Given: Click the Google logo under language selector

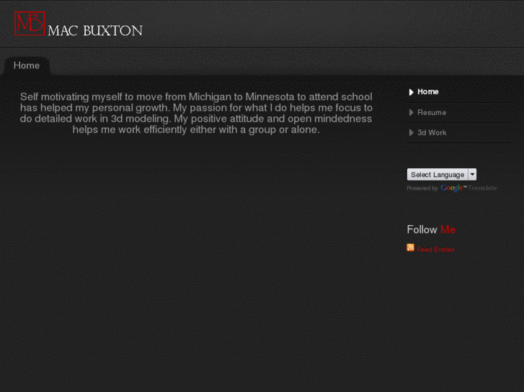Looking at the screenshot, I should [x=451, y=188].
